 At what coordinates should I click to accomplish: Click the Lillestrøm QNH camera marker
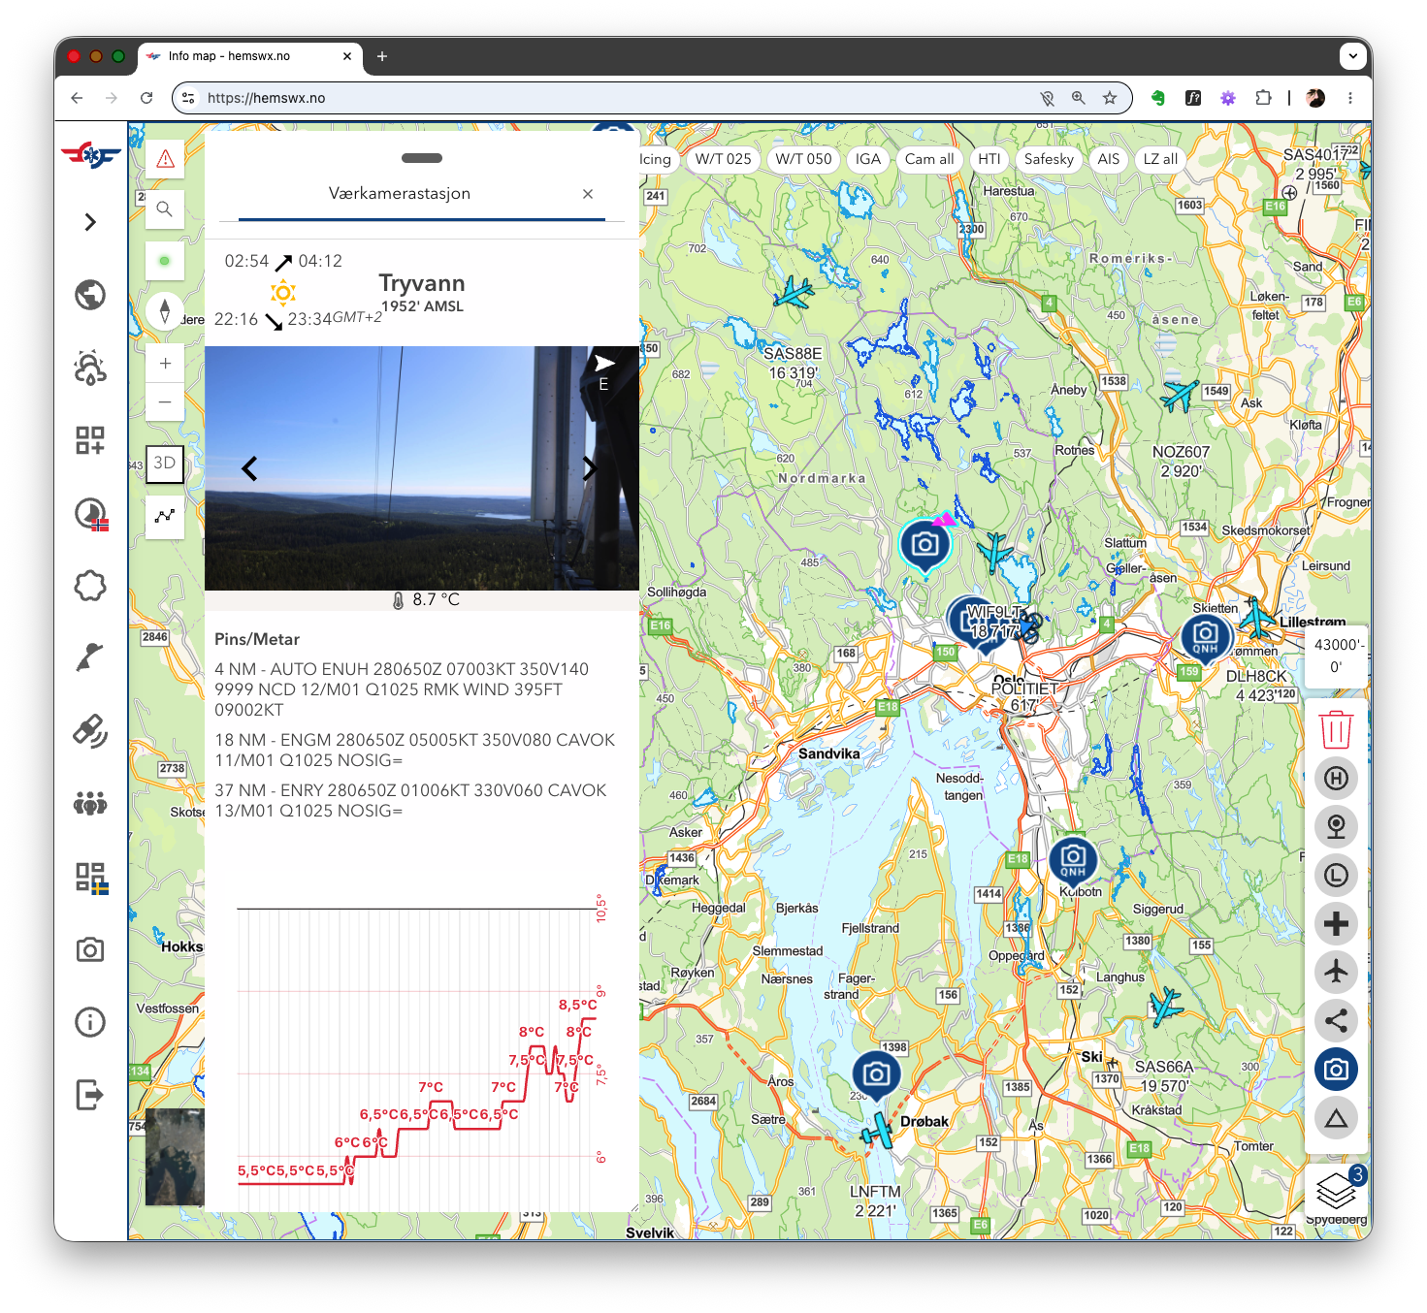click(1206, 637)
